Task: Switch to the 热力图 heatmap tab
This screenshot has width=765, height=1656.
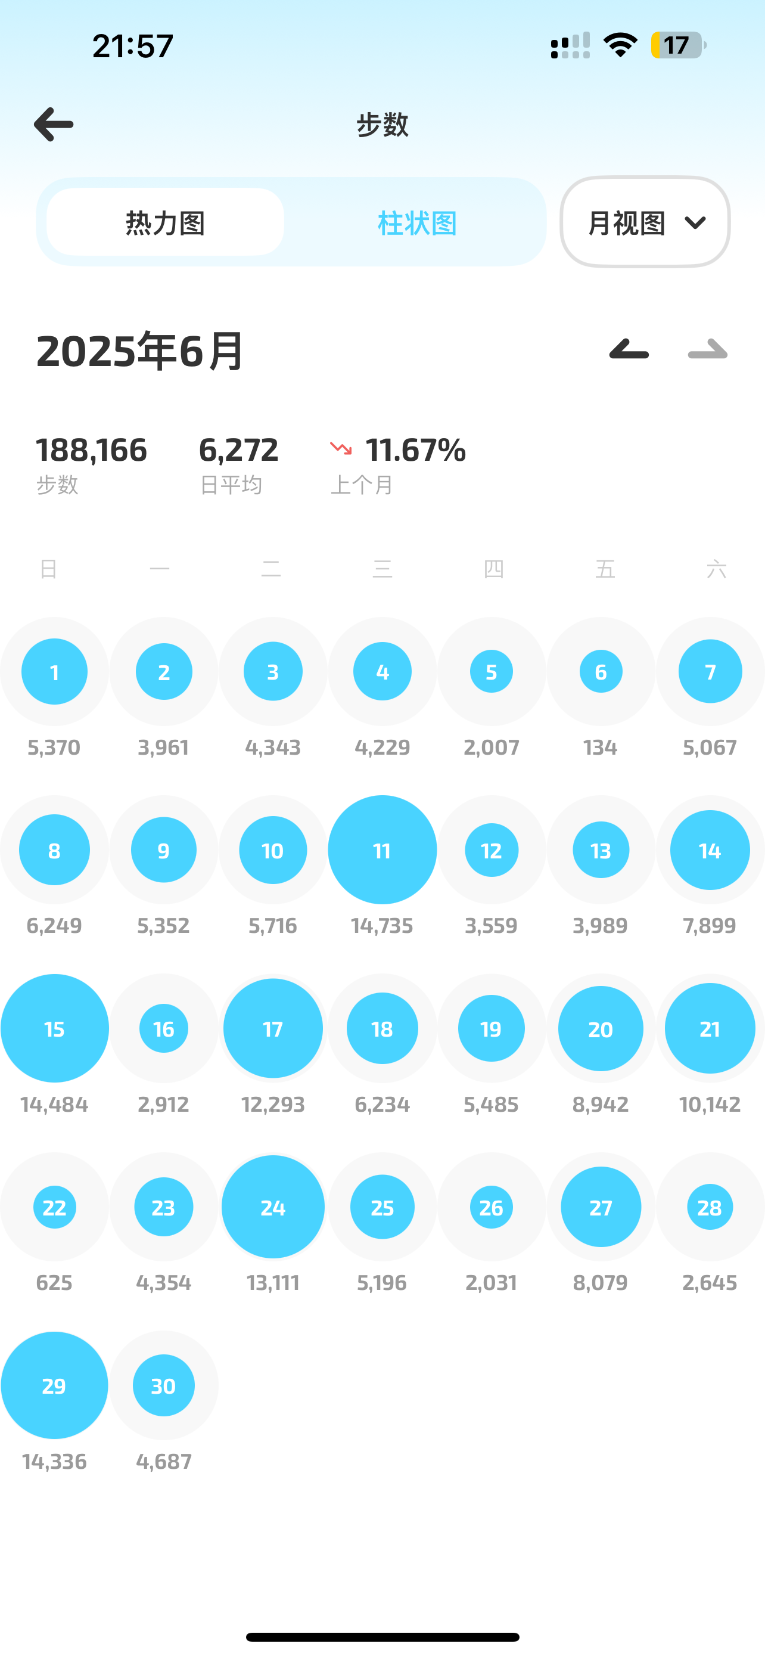Action: [165, 222]
